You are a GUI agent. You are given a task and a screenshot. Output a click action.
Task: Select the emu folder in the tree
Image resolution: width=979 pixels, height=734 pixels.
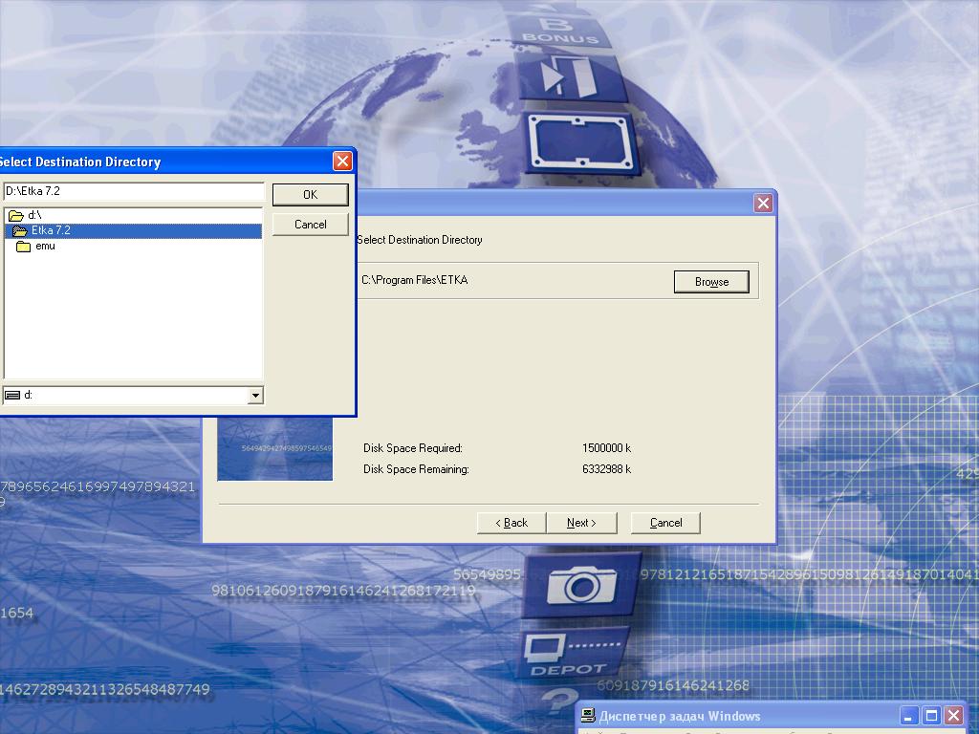coord(45,246)
